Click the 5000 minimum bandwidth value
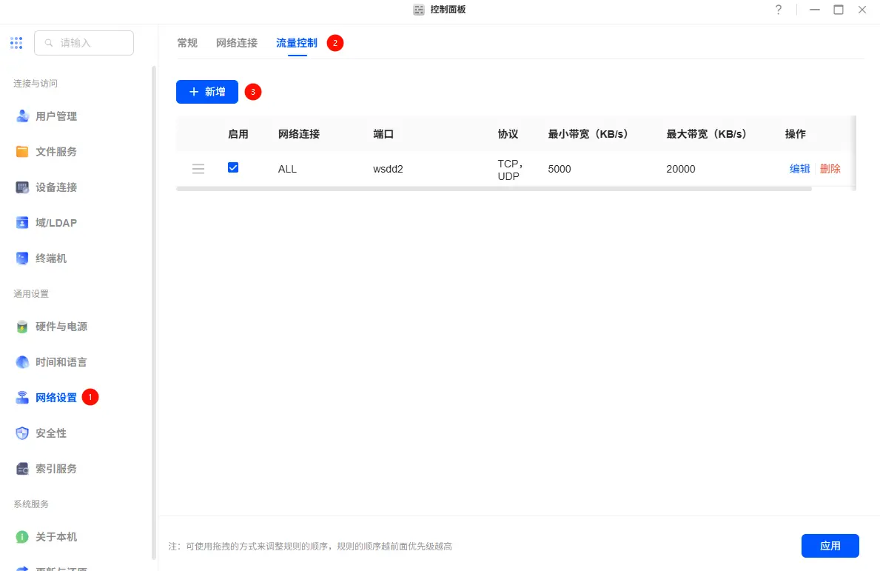The image size is (880, 571). coord(560,169)
